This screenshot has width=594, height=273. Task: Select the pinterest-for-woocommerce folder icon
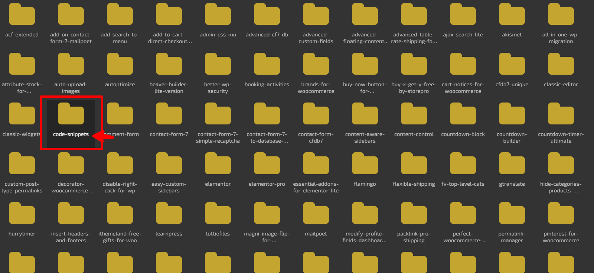(561, 213)
